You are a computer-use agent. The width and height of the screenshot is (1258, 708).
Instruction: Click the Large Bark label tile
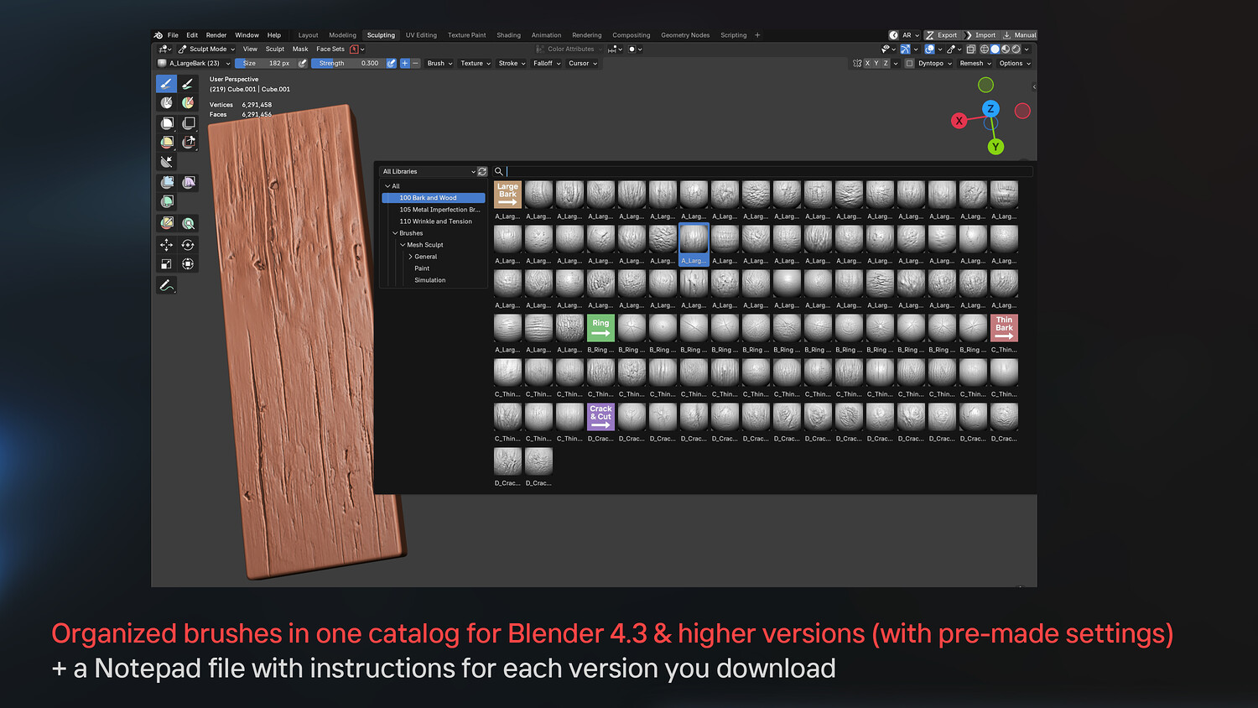click(507, 195)
